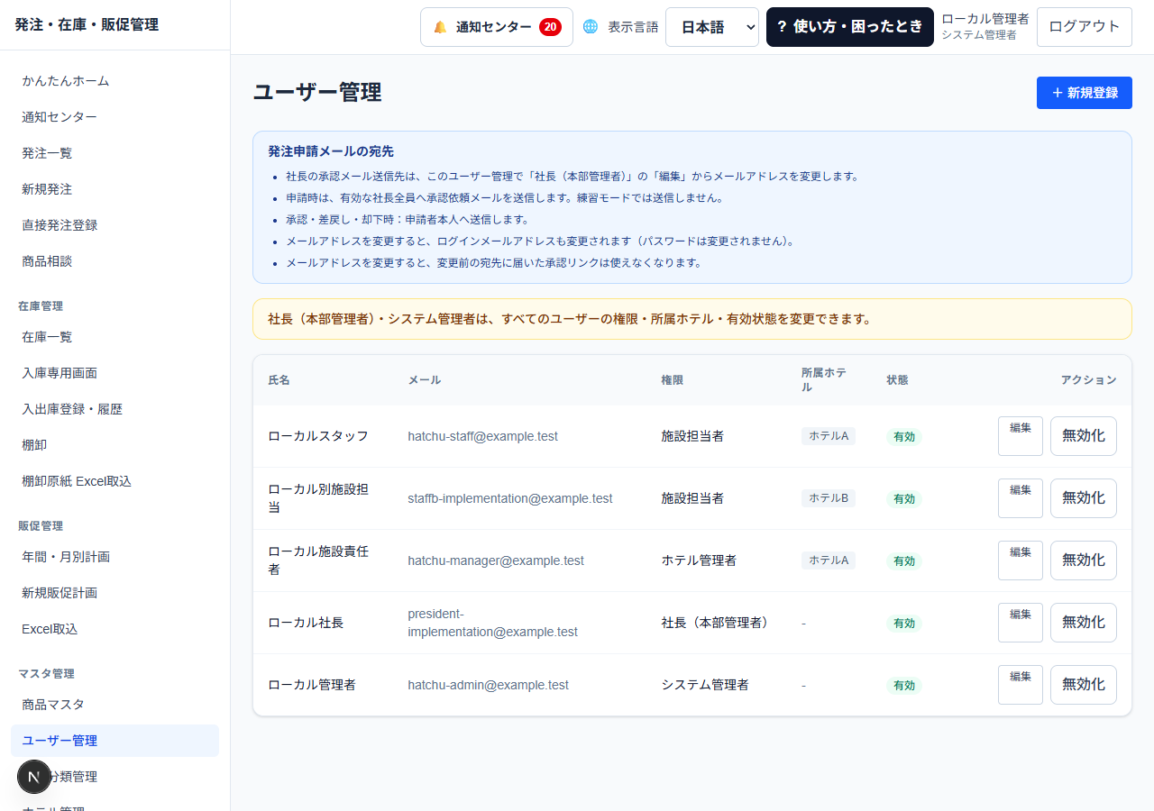Click 発注申請メールの宛先 heading
Viewport: 1154px width, 811px height.
click(x=331, y=151)
